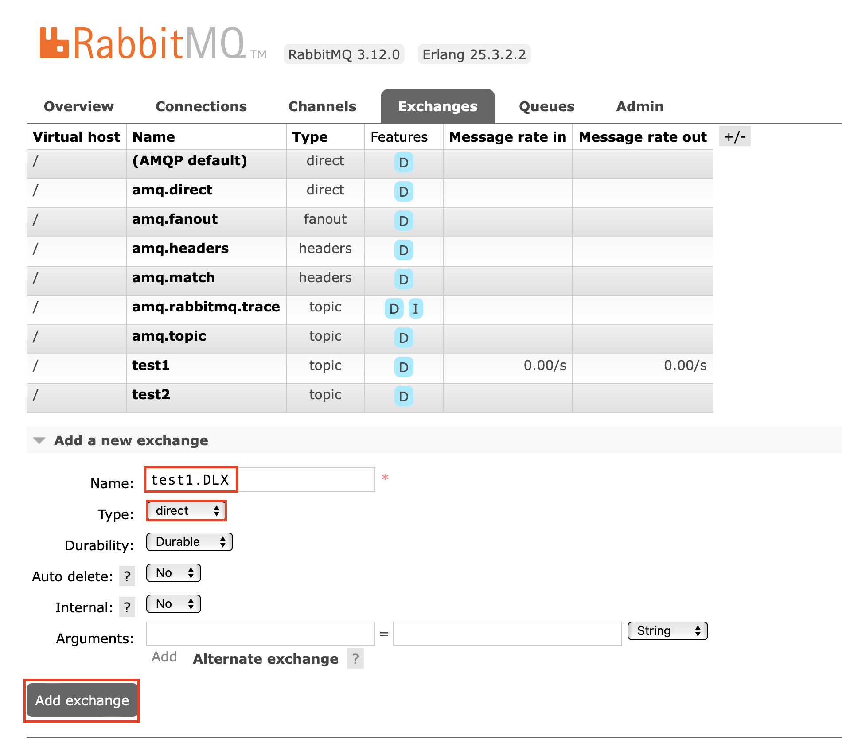The image size is (842, 739).
Task: Click test1's 0.00/s message rate in value
Action: (x=545, y=365)
